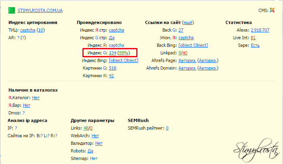Click first Авториз. link for Ahrefs Domain
Screen dimensions: 283x164
point(187,68)
